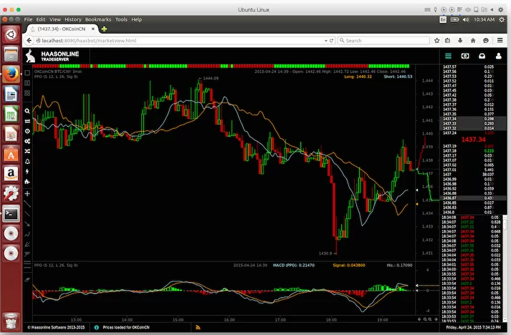This screenshot has height=335, width=511.
Task: Open the Edit menu
Action: pyautogui.click(x=41, y=19)
